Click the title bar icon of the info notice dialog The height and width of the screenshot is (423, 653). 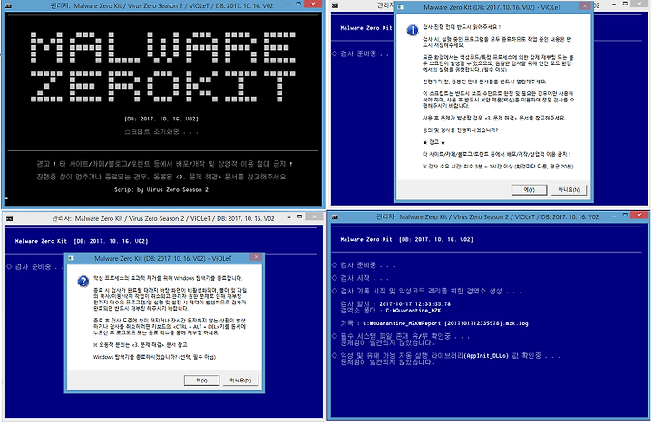tap(401, 7)
